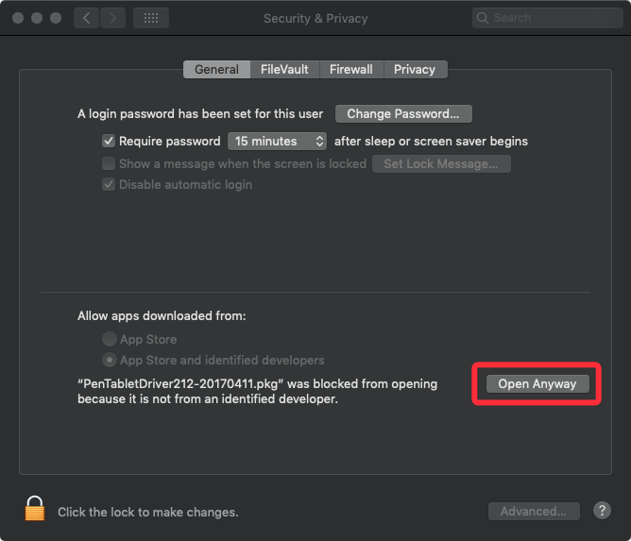Open the 15 minutes password delay dropdown

[x=278, y=142]
